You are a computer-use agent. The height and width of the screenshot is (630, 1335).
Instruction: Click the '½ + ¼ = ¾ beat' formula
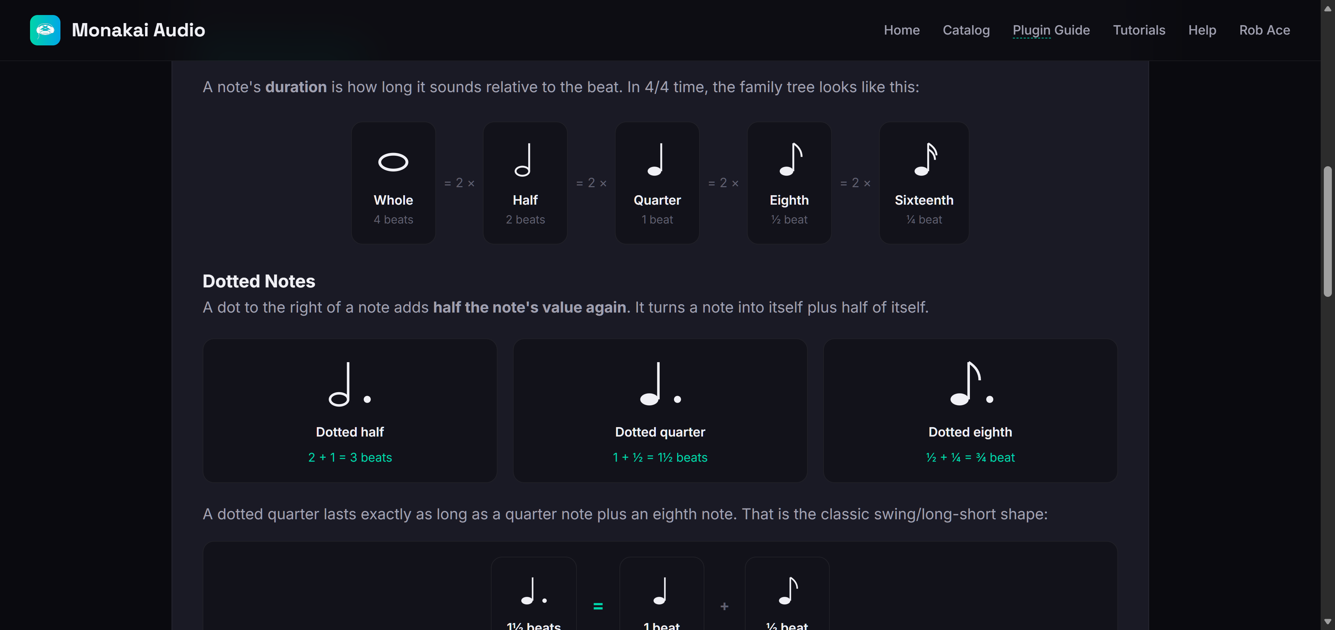(x=970, y=457)
